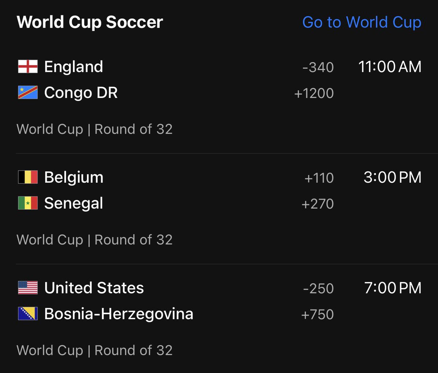Select England's -340 odds
Screen dimensions: 438x373
coord(318,67)
